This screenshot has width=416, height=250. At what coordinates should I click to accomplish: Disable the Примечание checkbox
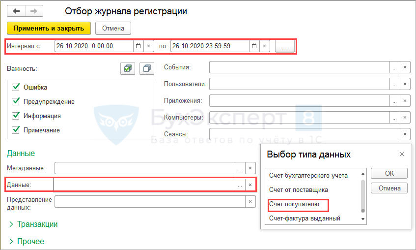click(15, 130)
